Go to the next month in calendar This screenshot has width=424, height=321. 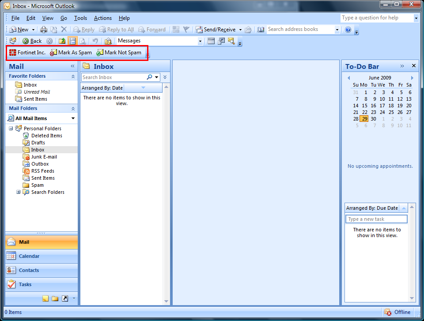[412, 78]
